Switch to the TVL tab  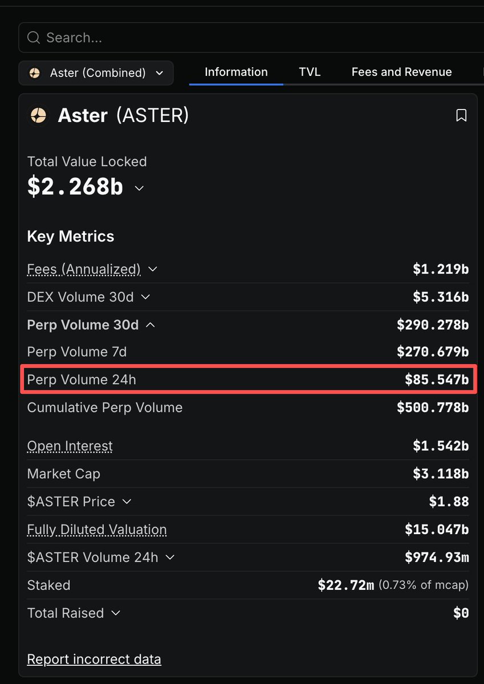click(310, 72)
